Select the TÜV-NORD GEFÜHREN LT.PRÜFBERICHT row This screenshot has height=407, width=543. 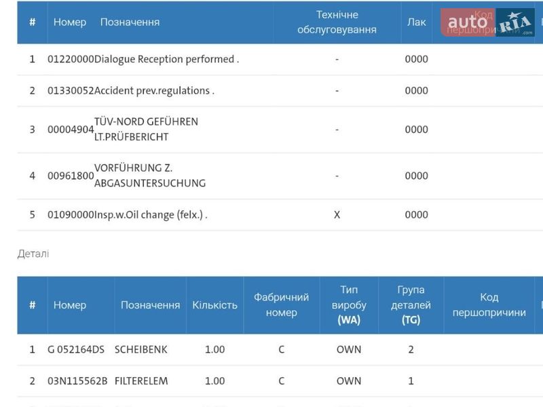(146, 129)
